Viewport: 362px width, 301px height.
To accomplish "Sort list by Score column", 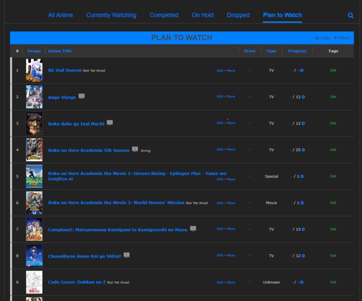I will tap(249, 51).
